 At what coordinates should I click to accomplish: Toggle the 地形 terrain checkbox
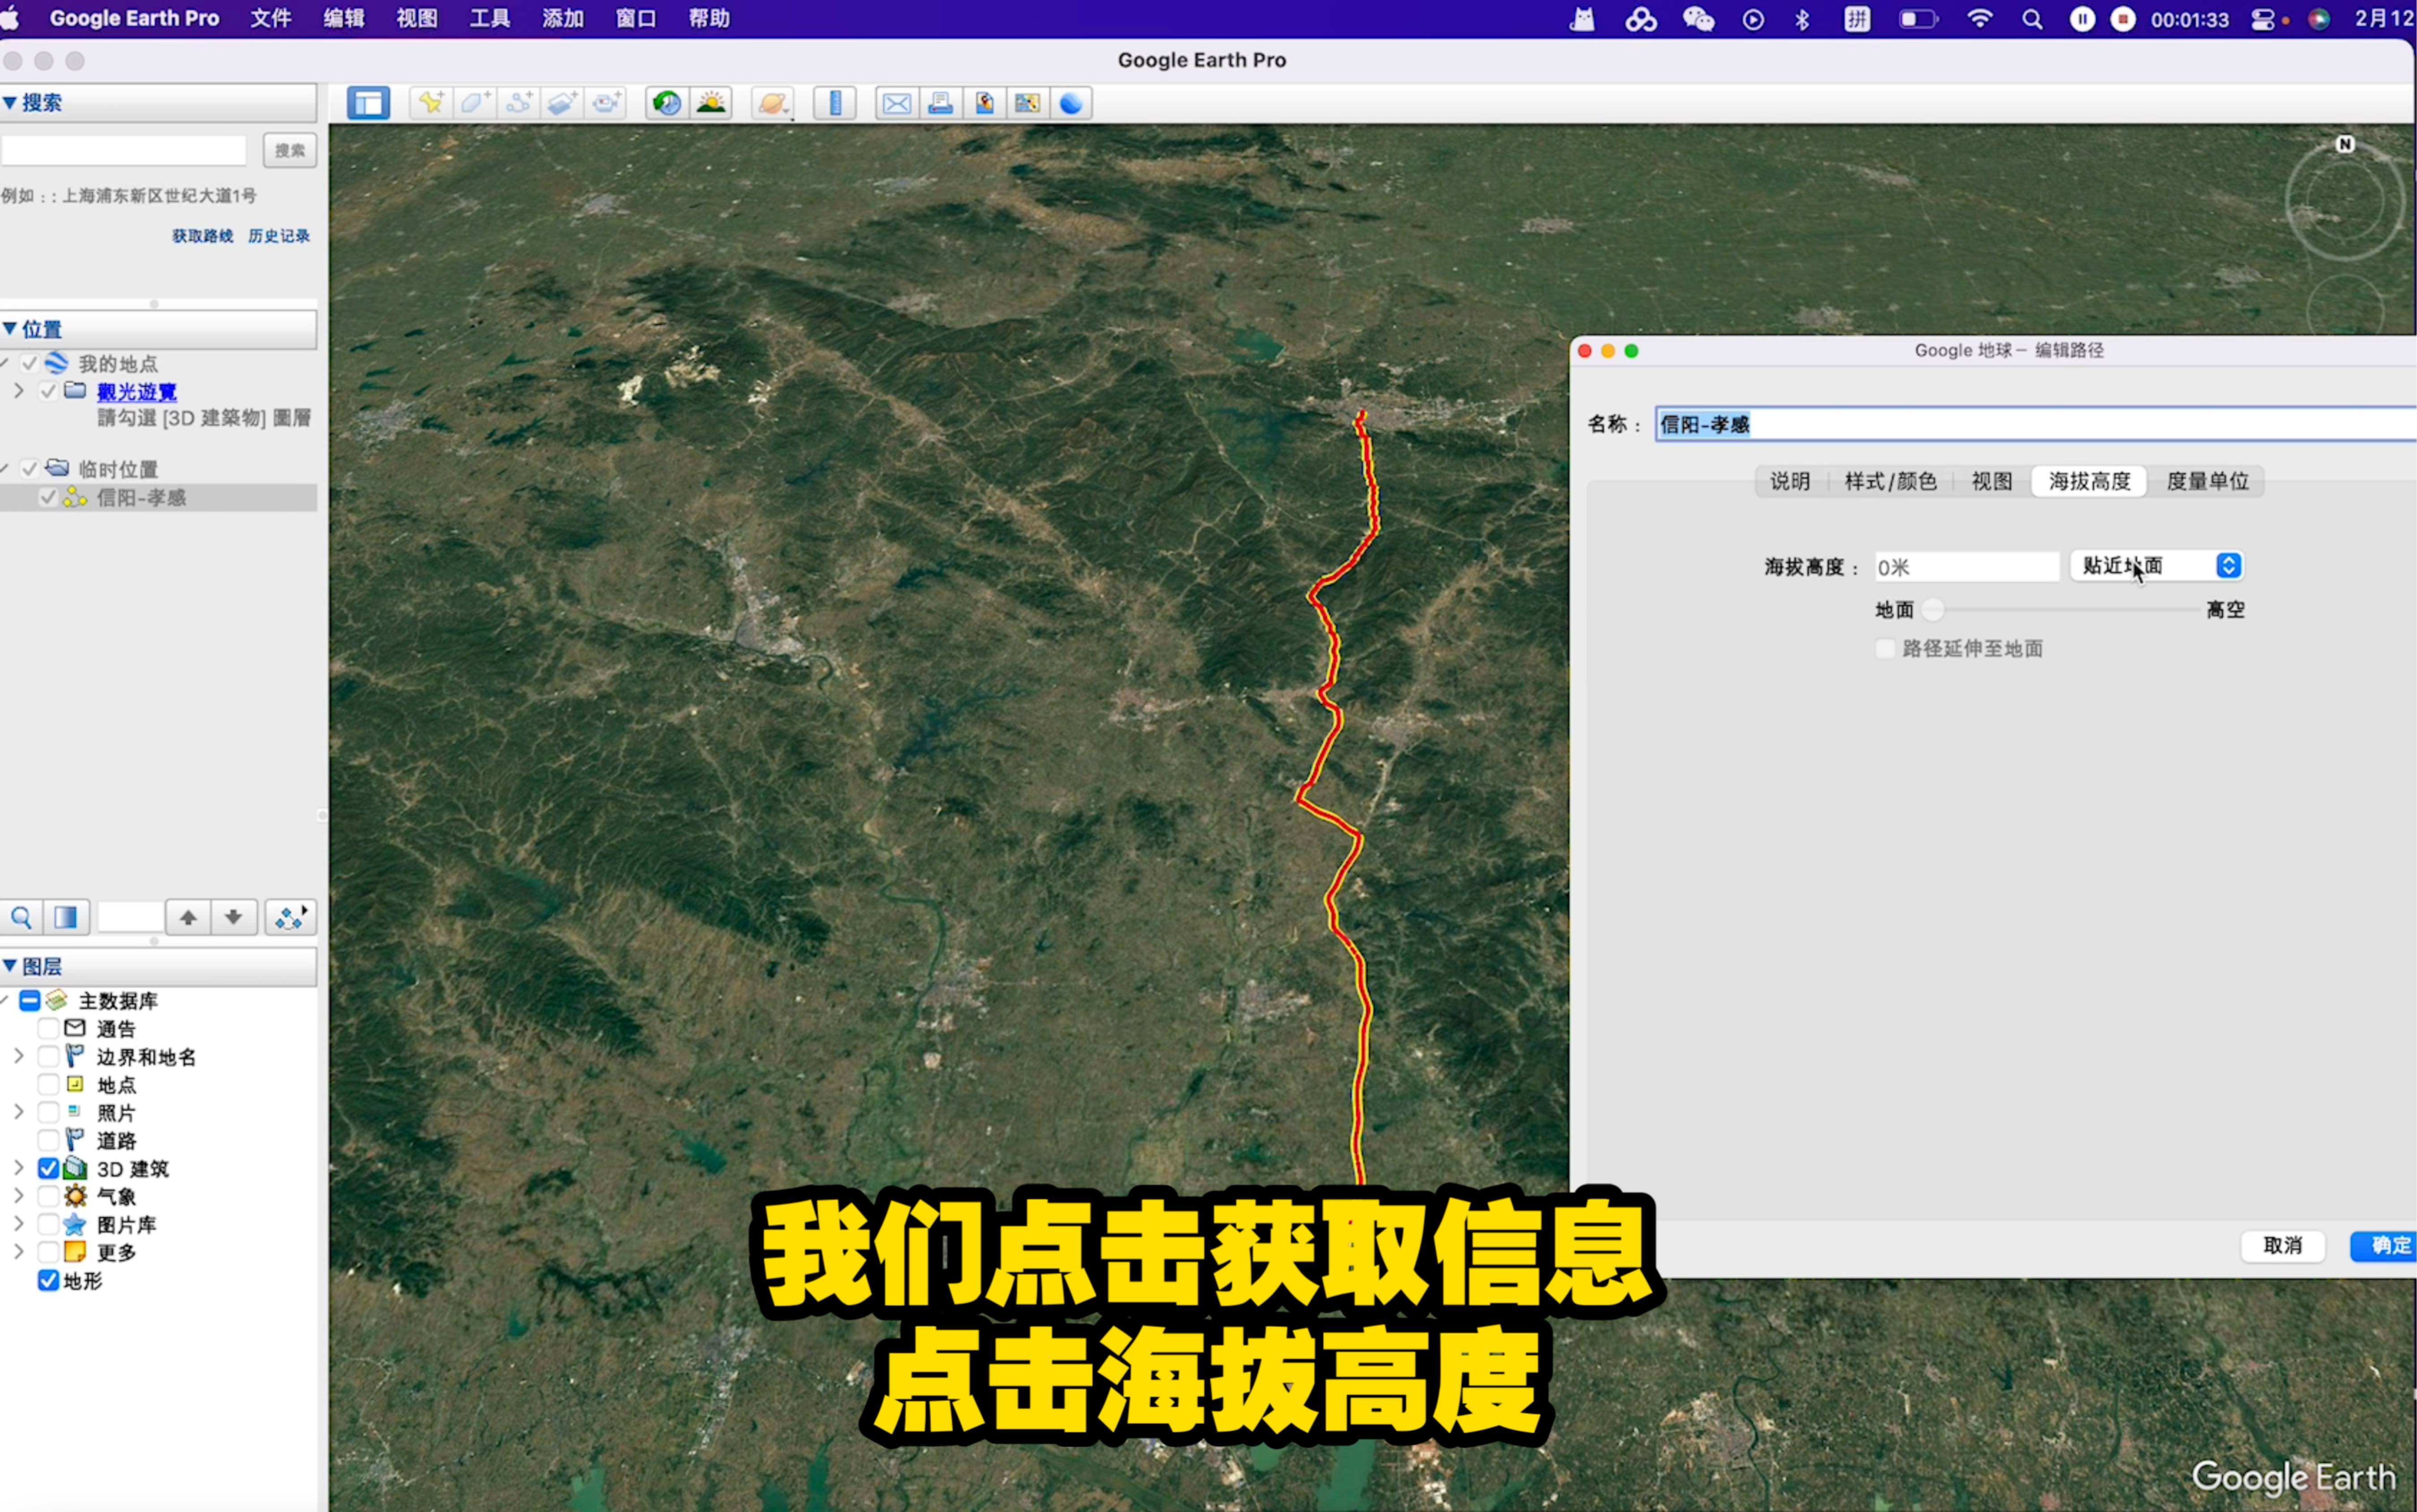[48, 1279]
